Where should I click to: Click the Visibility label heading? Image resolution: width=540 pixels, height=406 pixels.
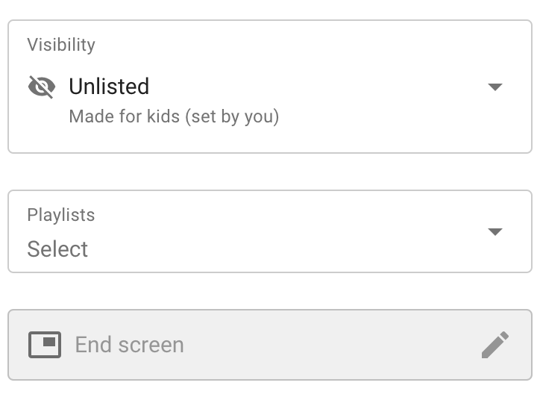[61, 45]
